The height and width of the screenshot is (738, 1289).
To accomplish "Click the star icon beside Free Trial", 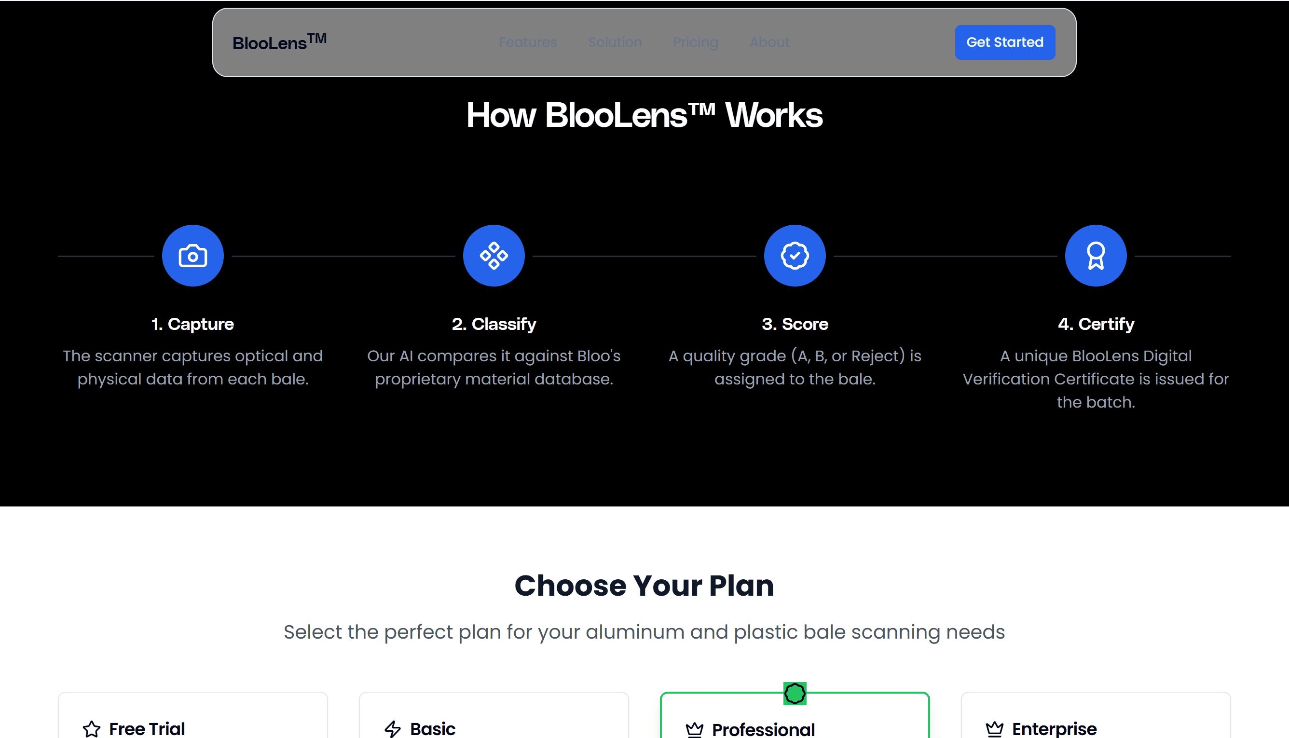I will tap(92, 729).
